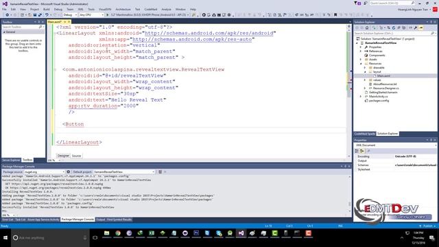Close the Main.axml editor tab
Viewport: 439px width, 247px height.
(x=69, y=22)
